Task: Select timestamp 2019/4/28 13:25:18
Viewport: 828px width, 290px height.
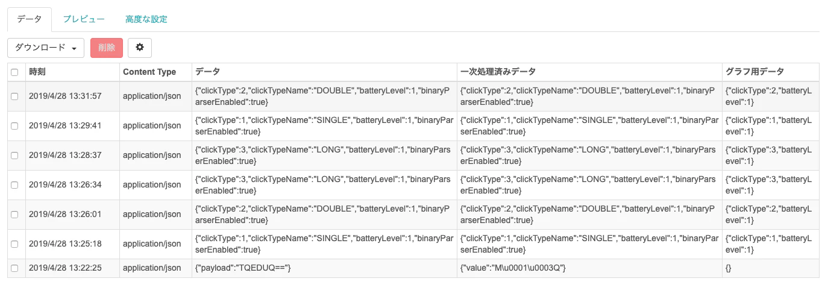Action: pyautogui.click(x=65, y=244)
